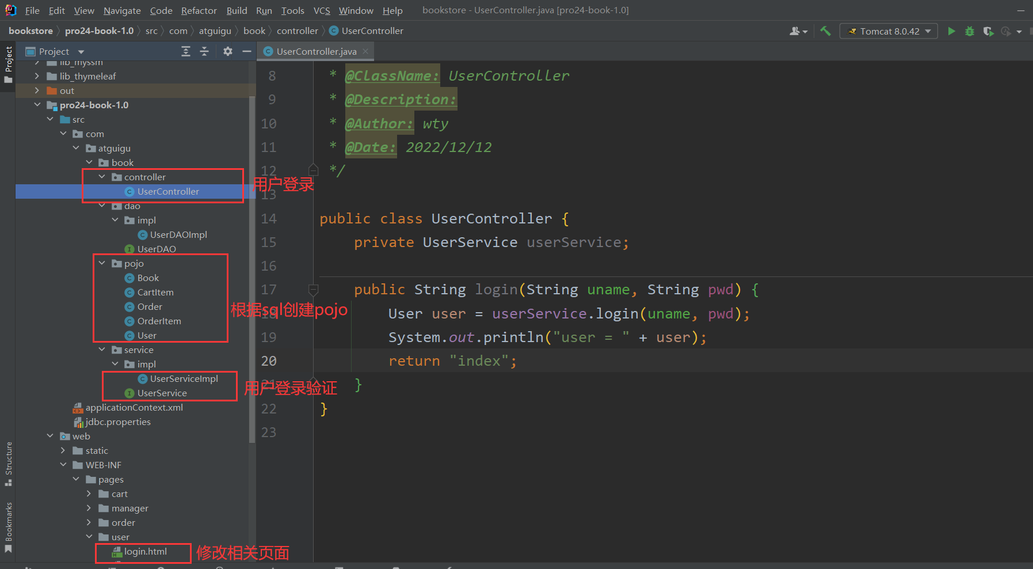Select login.html file in user folder

pos(146,551)
